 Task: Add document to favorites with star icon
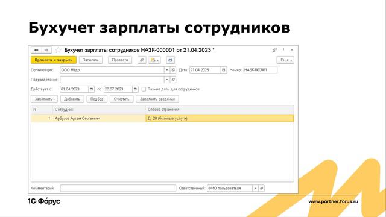(58, 50)
